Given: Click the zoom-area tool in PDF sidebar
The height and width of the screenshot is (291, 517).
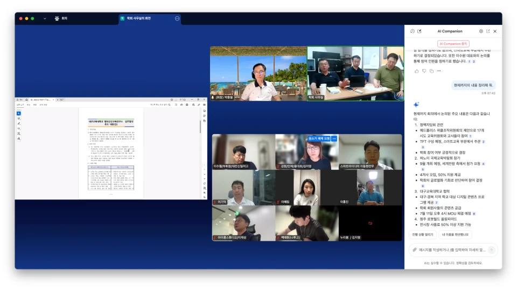Looking at the screenshot, I should point(19,134).
